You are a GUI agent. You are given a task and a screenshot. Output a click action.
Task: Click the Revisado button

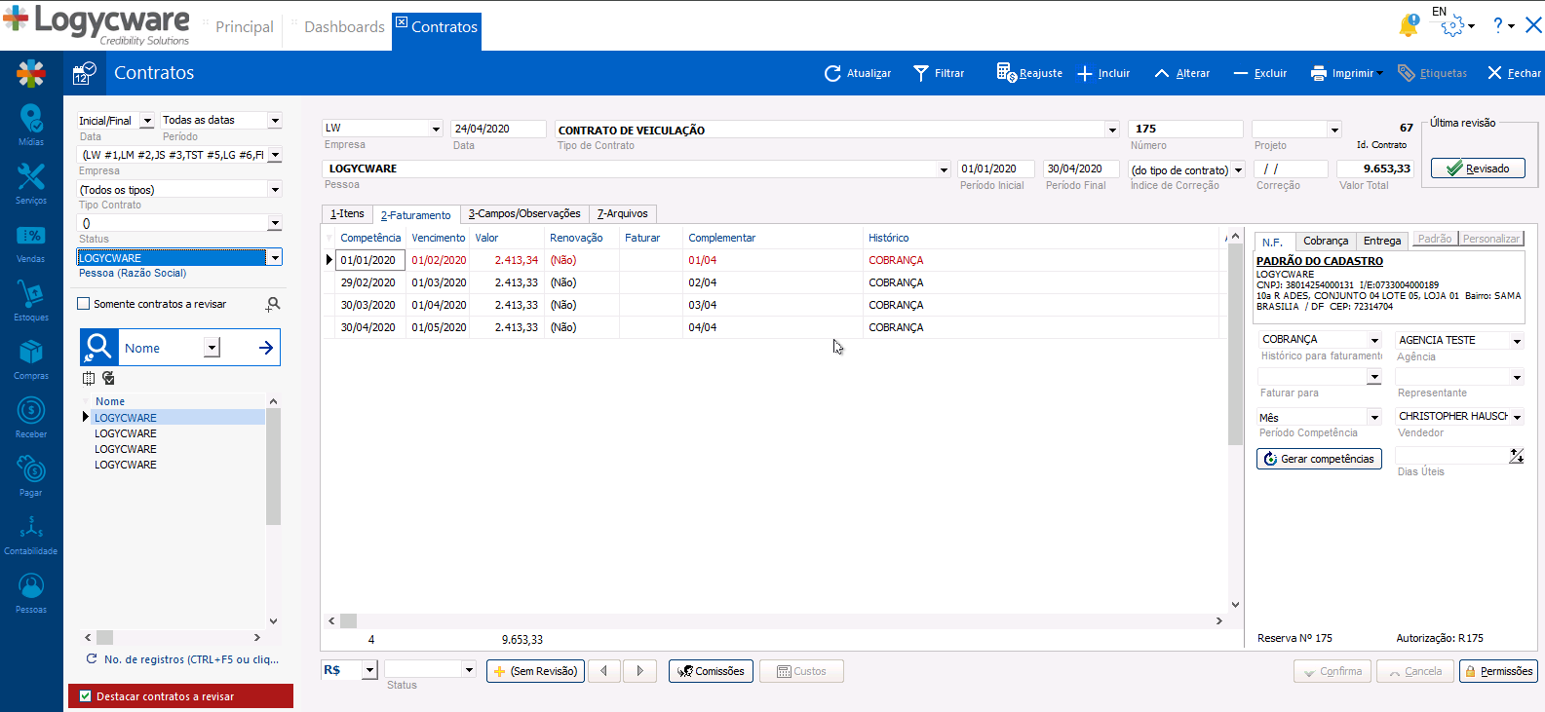tap(1478, 169)
